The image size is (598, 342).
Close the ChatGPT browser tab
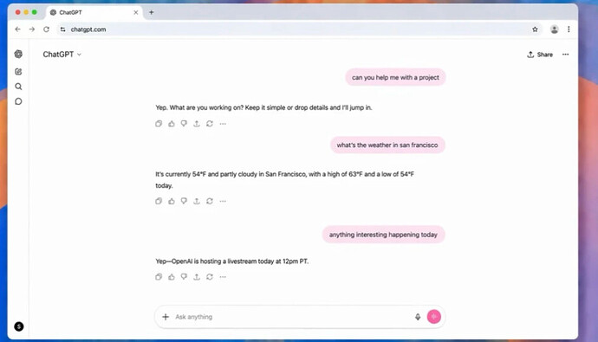tap(136, 12)
